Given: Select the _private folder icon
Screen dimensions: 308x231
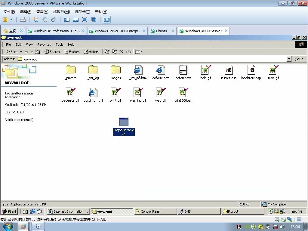Looking at the screenshot, I should [71, 70].
